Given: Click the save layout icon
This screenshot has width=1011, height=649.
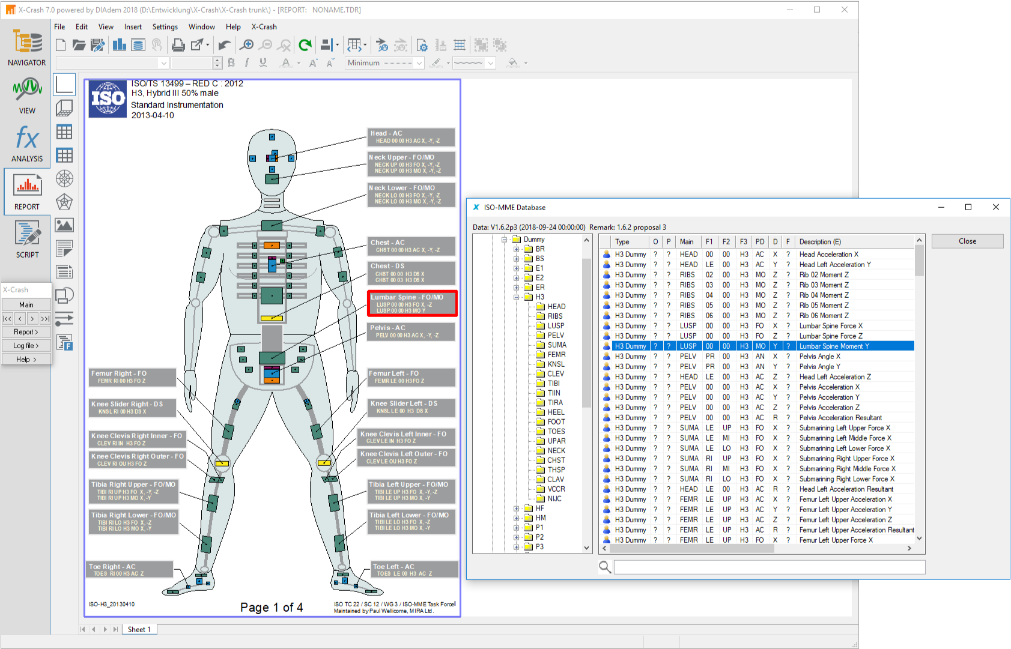Looking at the screenshot, I should tap(97, 45).
